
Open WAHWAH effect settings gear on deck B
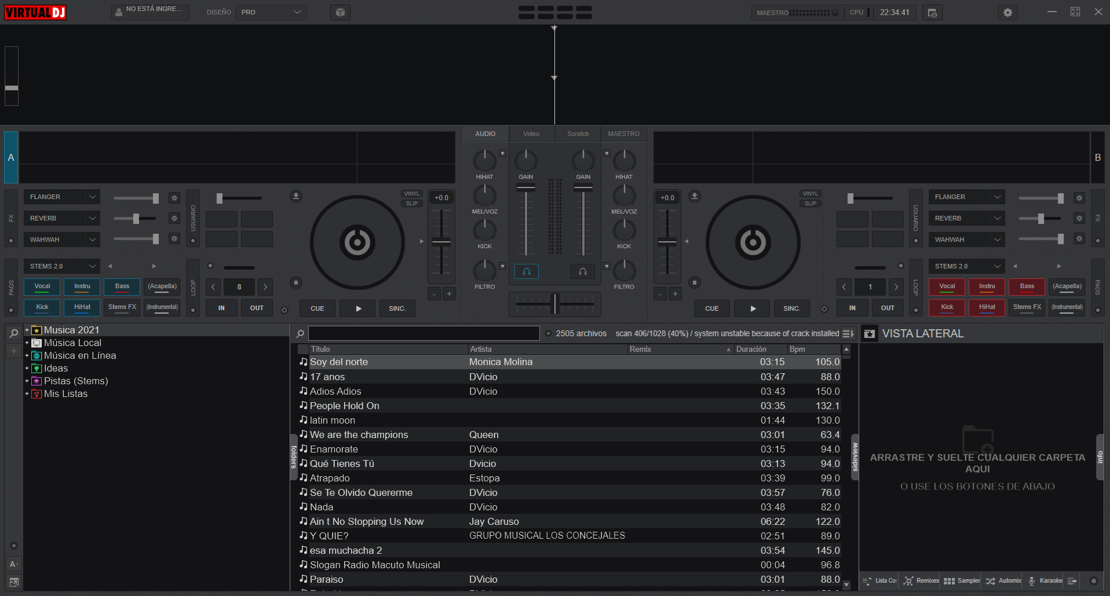click(x=1079, y=238)
